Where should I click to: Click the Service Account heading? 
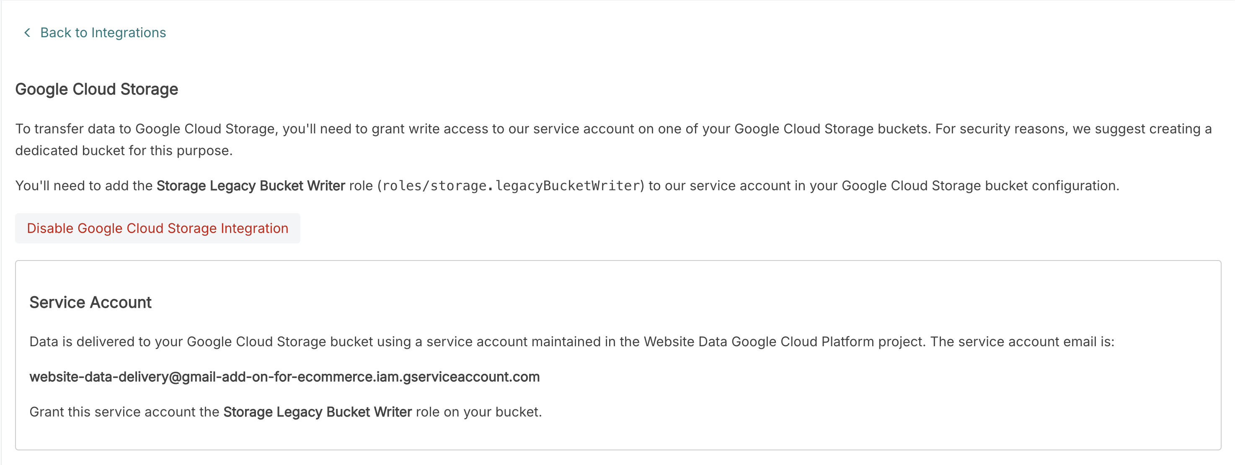[x=90, y=302]
